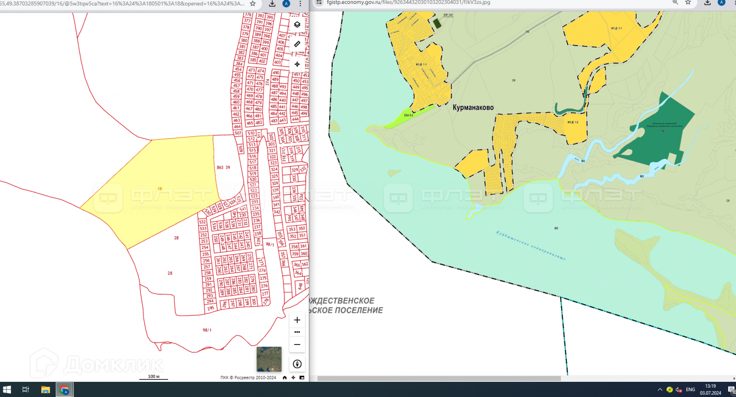Open the three-dots zoom options button
736x397 pixels.
[297, 332]
